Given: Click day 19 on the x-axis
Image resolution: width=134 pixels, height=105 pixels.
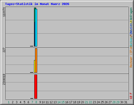Looking at the screenshot, I should 79,102.
